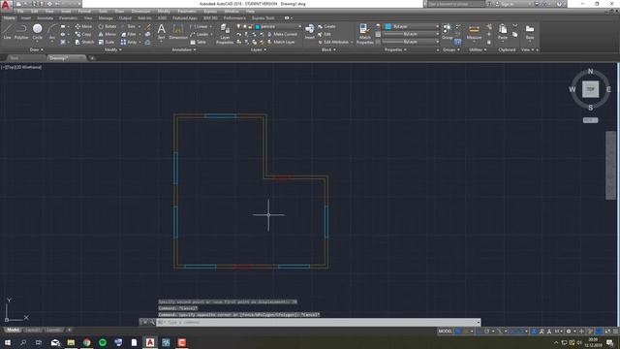Viewport: 620px width, 349px height.
Task: Click Edit block button
Action: pos(325,35)
